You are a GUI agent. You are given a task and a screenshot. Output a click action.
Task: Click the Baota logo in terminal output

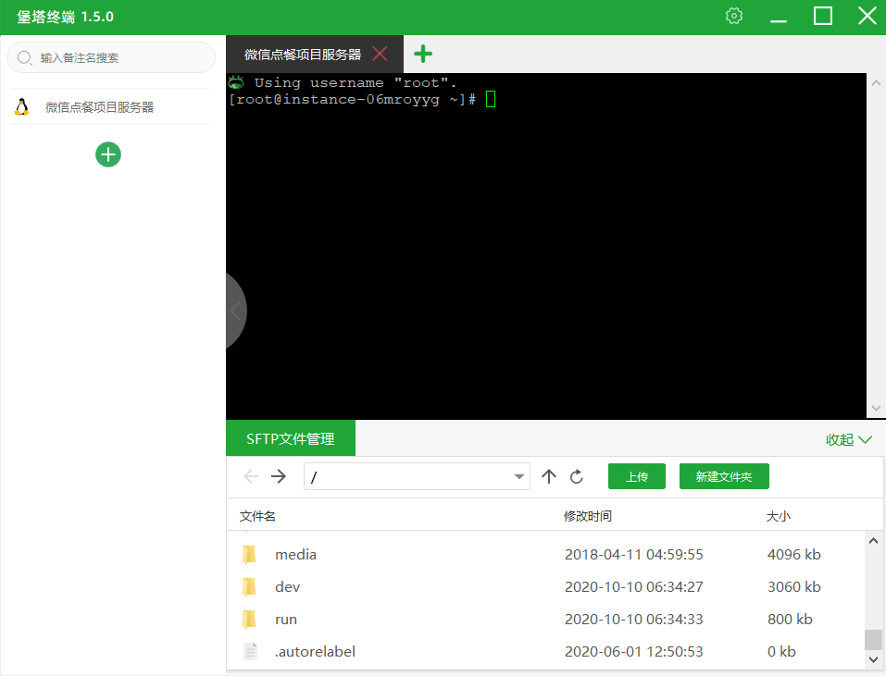click(x=236, y=82)
